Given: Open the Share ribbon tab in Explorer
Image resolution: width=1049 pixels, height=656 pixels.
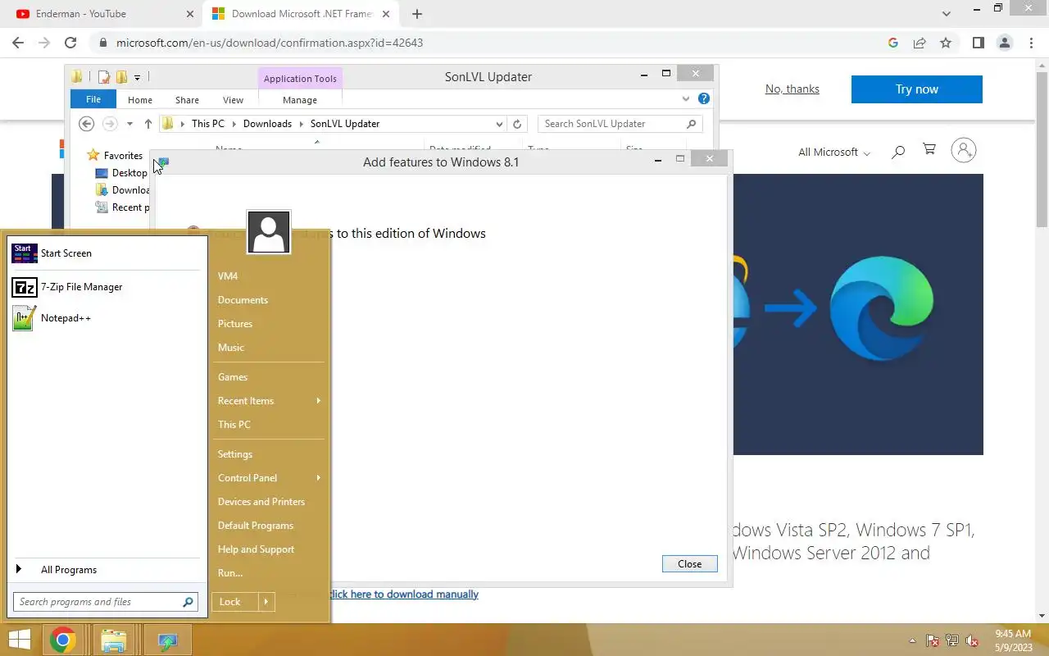Looking at the screenshot, I should (187, 100).
